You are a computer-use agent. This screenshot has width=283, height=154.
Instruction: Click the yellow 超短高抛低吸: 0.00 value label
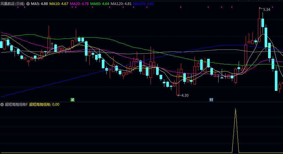click(44, 104)
